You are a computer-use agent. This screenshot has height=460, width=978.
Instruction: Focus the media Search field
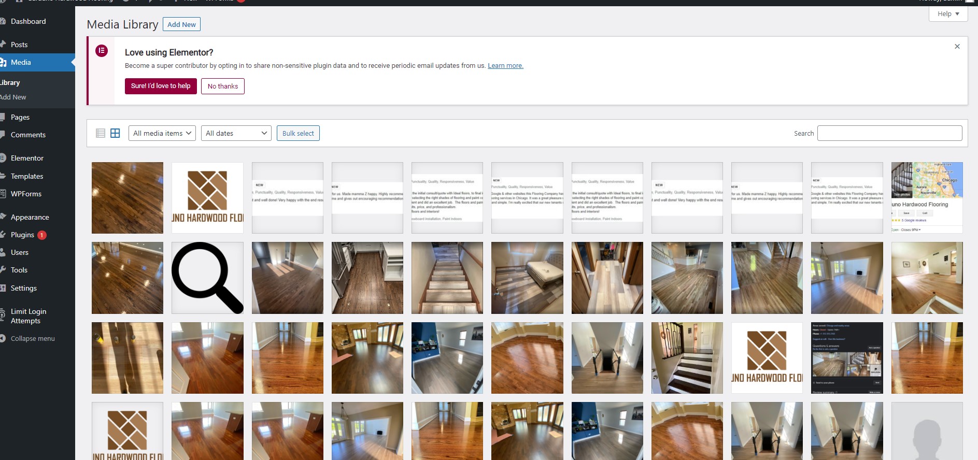(x=889, y=133)
